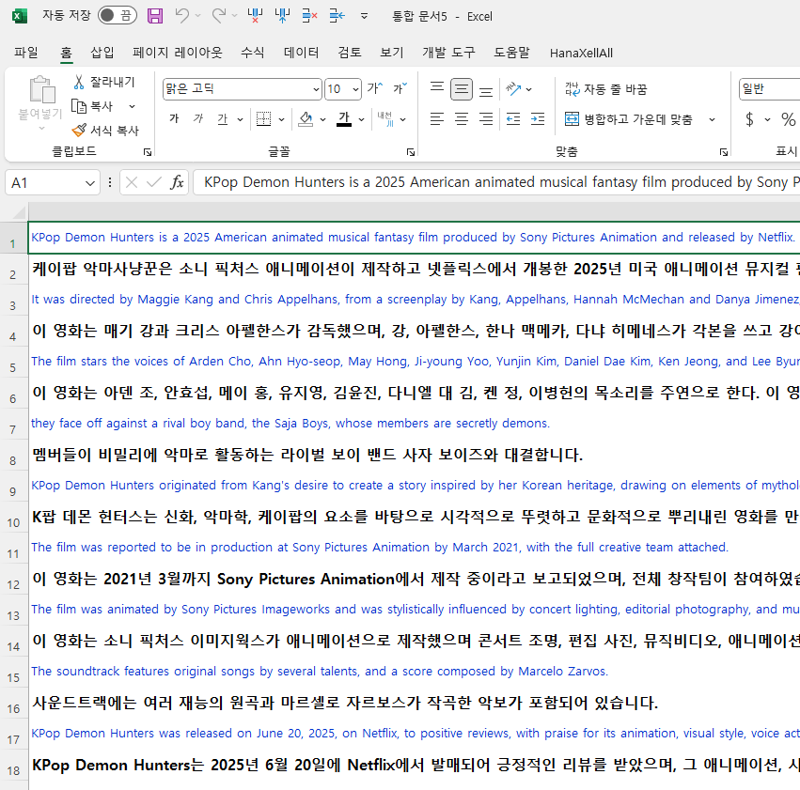This screenshot has height=790, width=800.
Task: Click the delete-row icon with red X
Action: coord(309,16)
